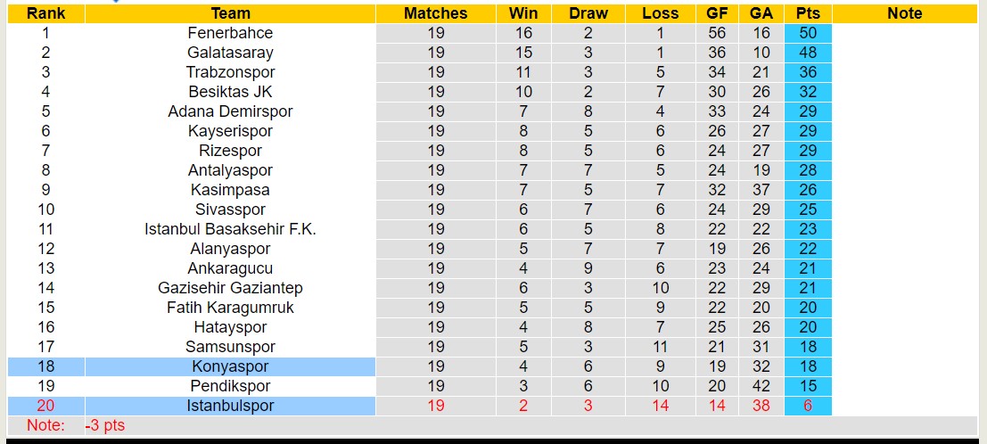
Task: Click the GA column header
Action: click(x=761, y=13)
